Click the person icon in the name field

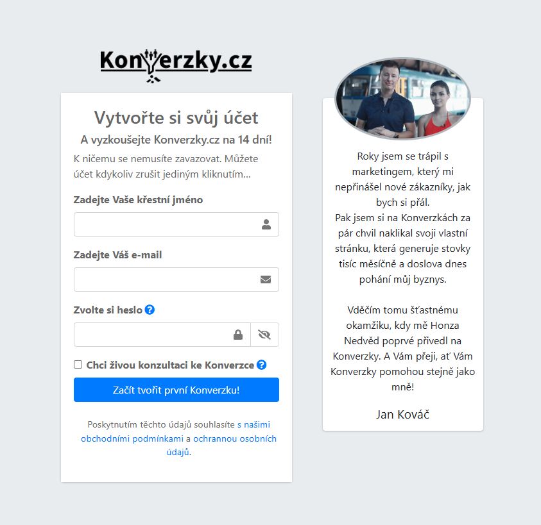(x=266, y=224)
